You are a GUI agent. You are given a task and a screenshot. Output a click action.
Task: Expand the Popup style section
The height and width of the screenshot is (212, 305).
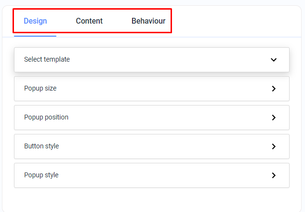(152, 175)
